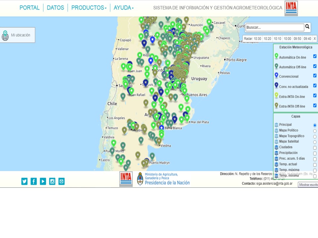Open the Facebook page icon

34,181
